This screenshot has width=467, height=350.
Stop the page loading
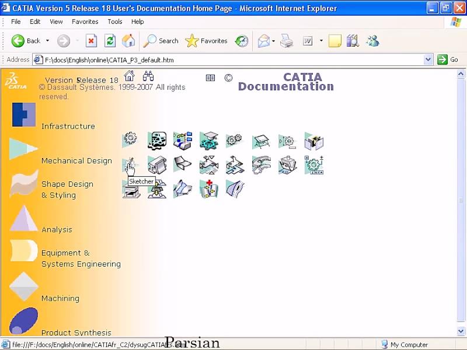91,41
